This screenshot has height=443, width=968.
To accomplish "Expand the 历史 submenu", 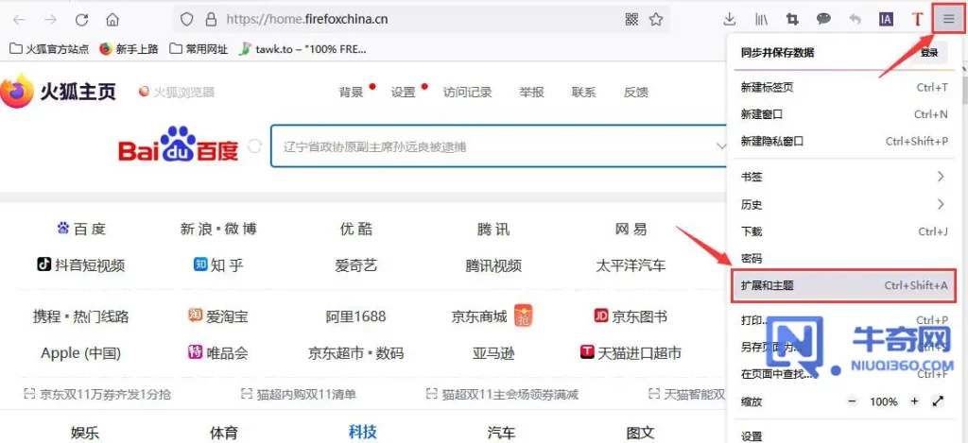I will tap(844, 204).
